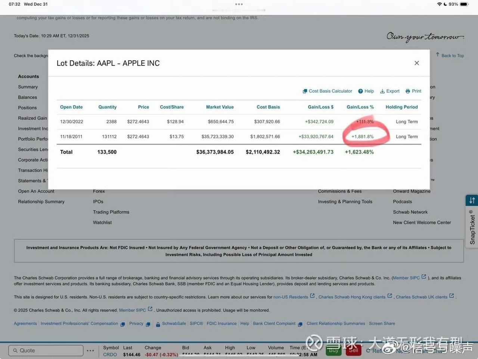Sort lots by Gain/Loss % column
This screenshot has height=359, width=478.
[360, 107]
